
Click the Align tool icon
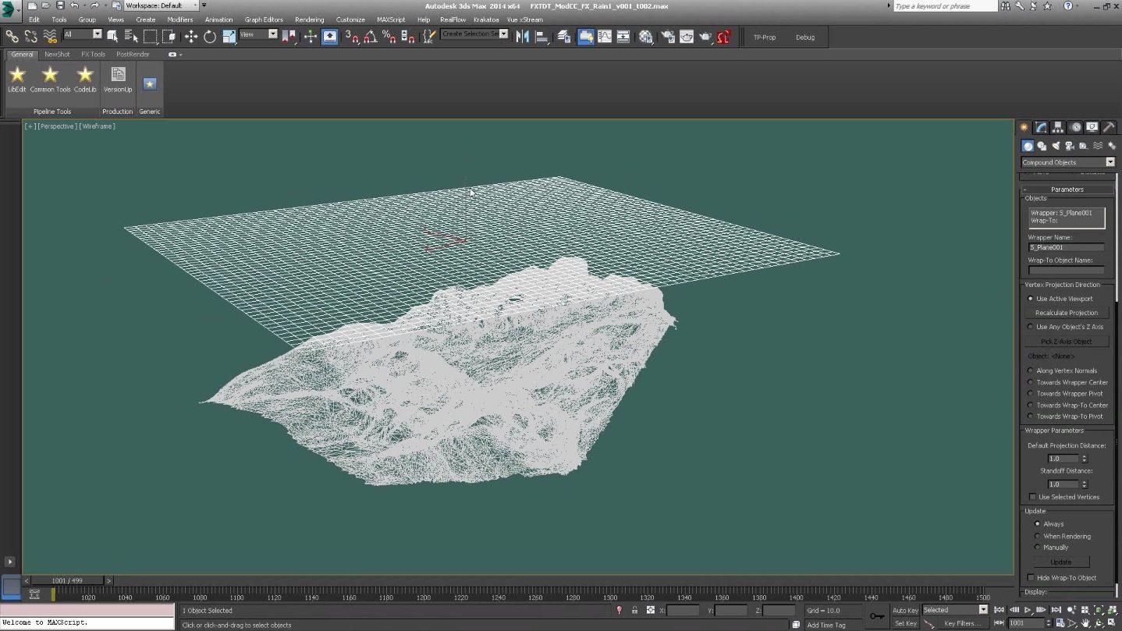(x=541, y=36)
